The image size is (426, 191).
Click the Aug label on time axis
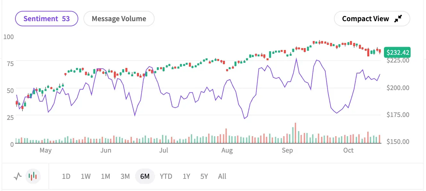point(227,150)
